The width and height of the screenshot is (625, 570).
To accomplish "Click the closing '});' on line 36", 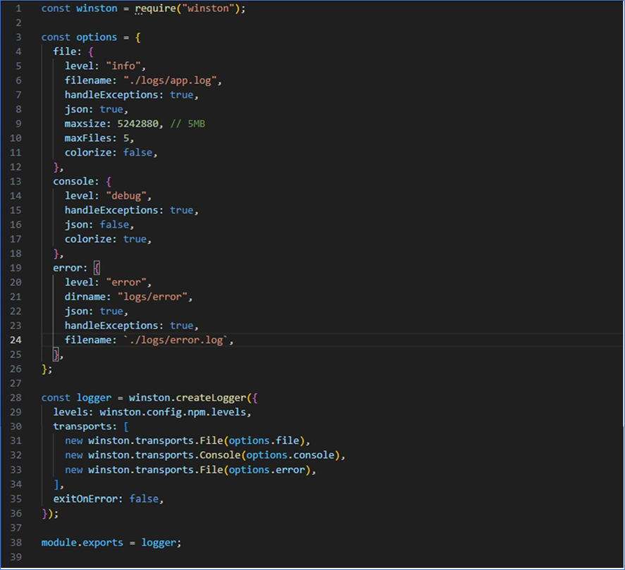I will point(50,514).
